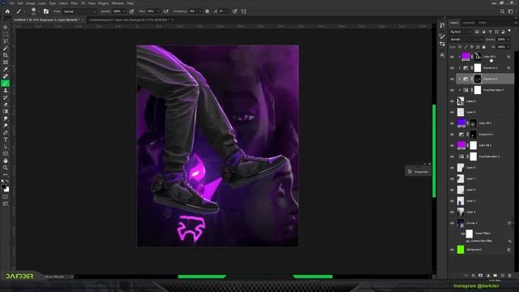Toggle Camera Raw Filter visibility eye
Viewport: 519px width, 292px height.
coord(468,241)
